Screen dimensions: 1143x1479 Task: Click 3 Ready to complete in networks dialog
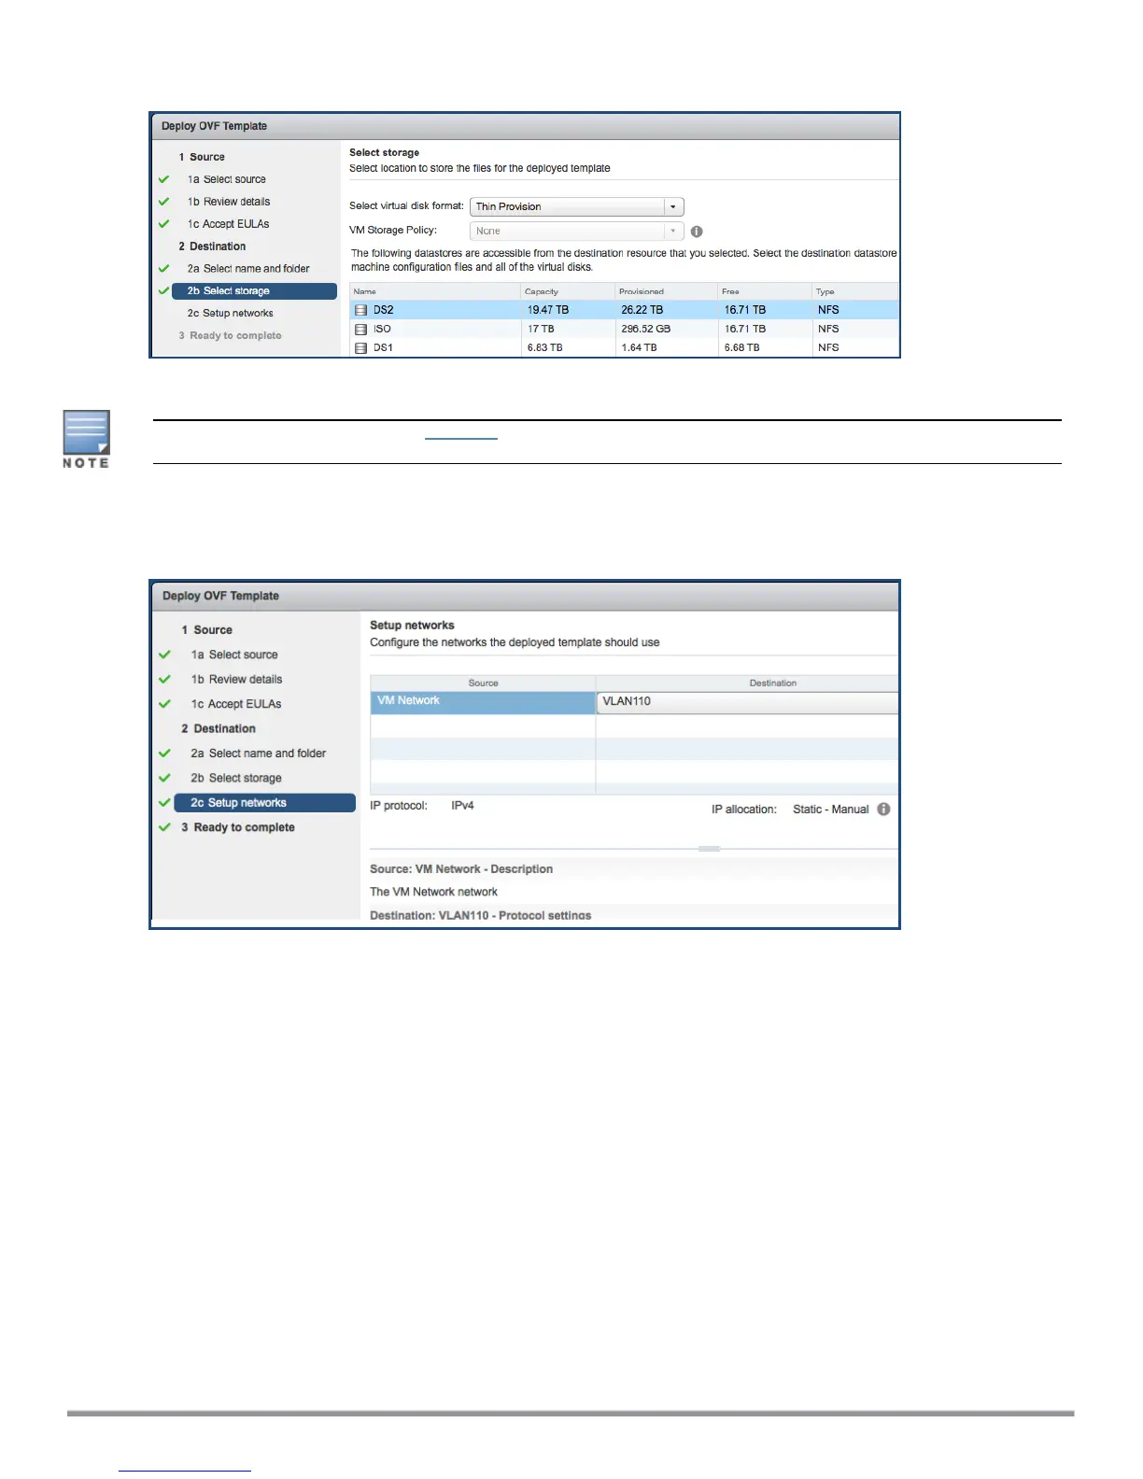238,828
